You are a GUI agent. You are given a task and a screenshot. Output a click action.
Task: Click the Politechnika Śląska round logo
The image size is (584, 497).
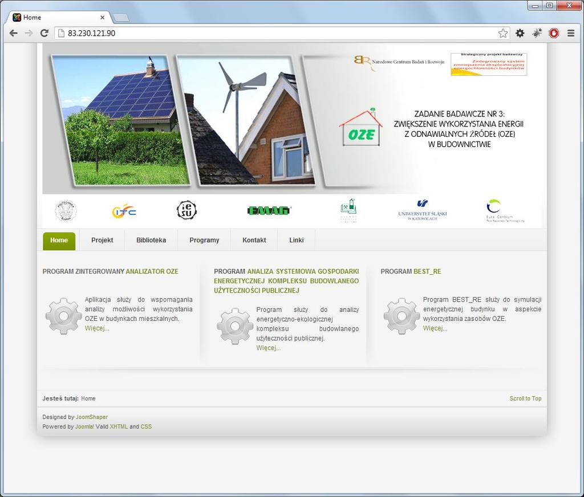(x=66, y=211)
